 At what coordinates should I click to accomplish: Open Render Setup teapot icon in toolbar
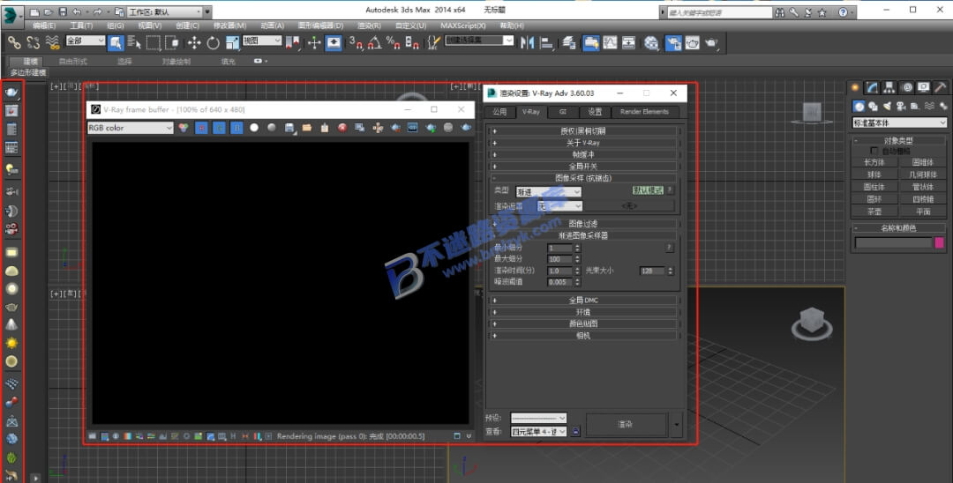click(672, 42)
